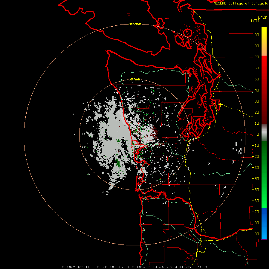The image size is (269, 269).
Task: Click the -20 value on velocity scale
Action: (256, 157)
